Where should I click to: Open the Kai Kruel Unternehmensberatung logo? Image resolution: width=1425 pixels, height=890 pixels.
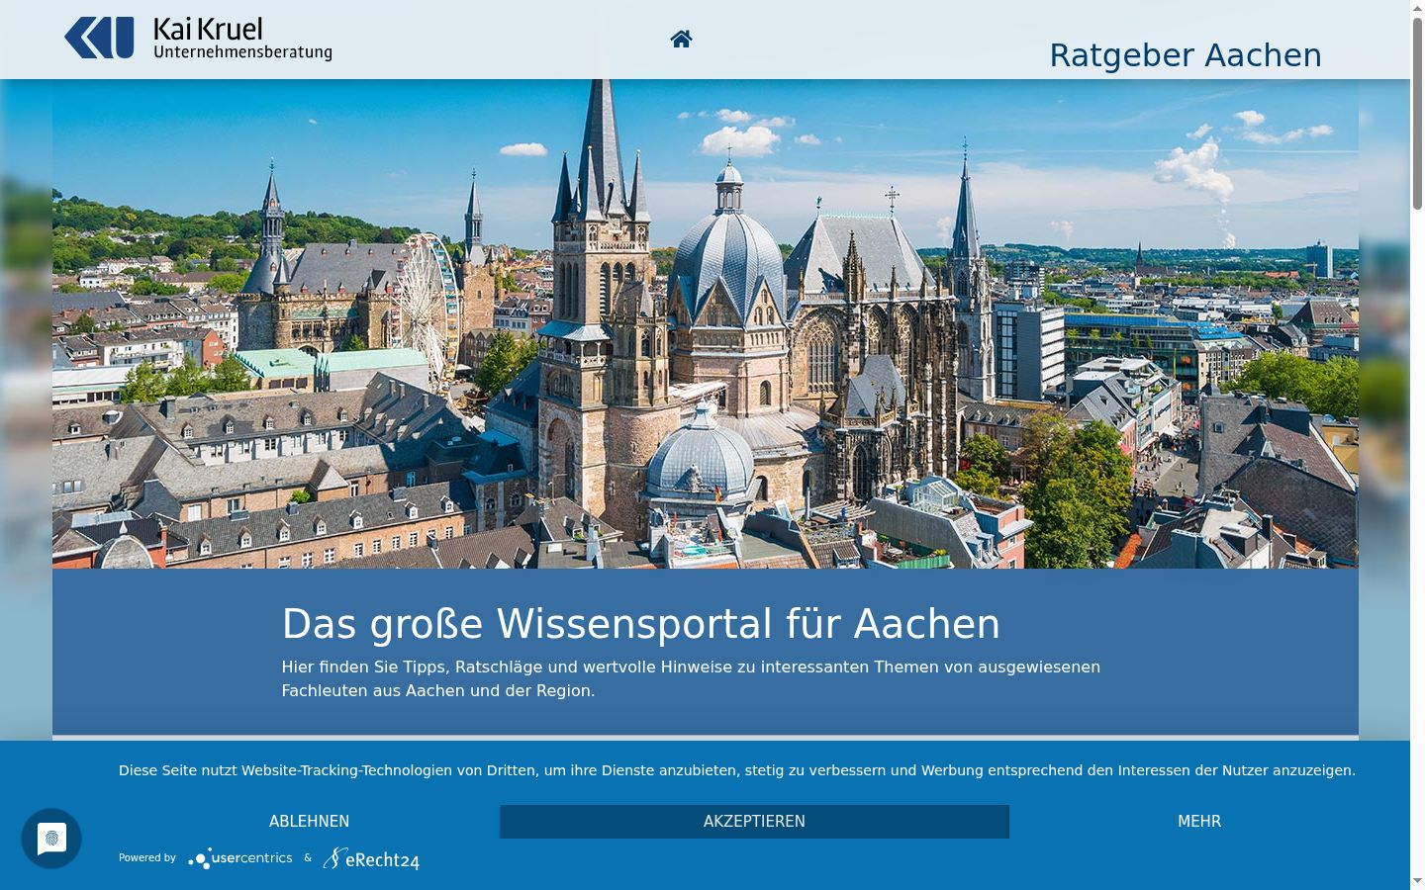click(198, 39)
